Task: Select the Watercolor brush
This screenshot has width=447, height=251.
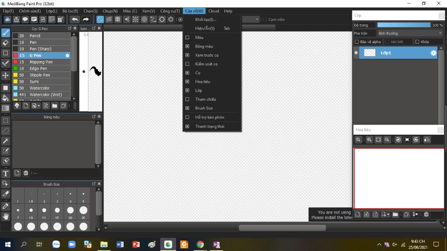Action: 41,88
